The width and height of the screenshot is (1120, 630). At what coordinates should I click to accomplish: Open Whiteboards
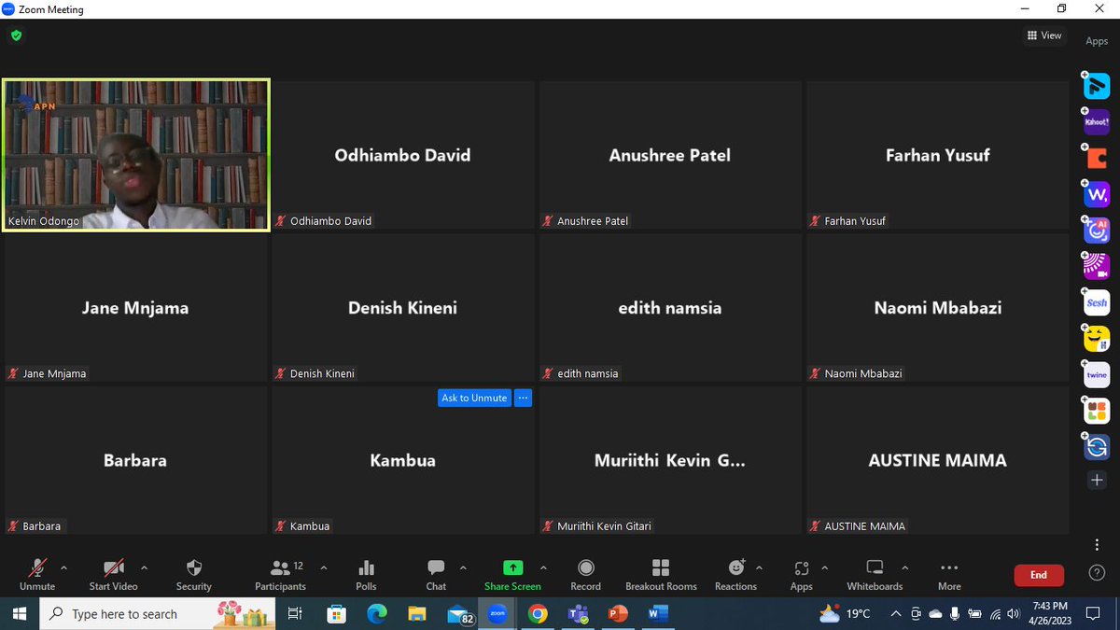point(875,574)
